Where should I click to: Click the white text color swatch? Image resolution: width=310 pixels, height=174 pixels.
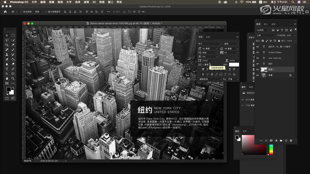pyautogui.click(x=234, y=64)
